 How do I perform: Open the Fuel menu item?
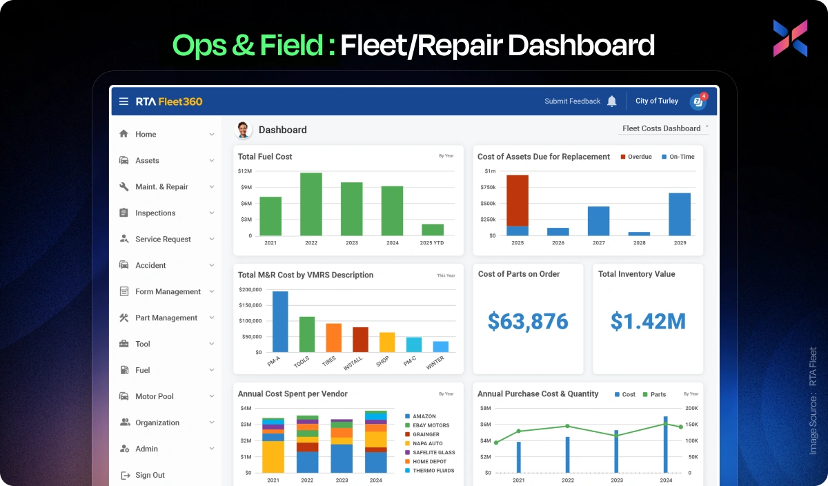coord(166,370)
